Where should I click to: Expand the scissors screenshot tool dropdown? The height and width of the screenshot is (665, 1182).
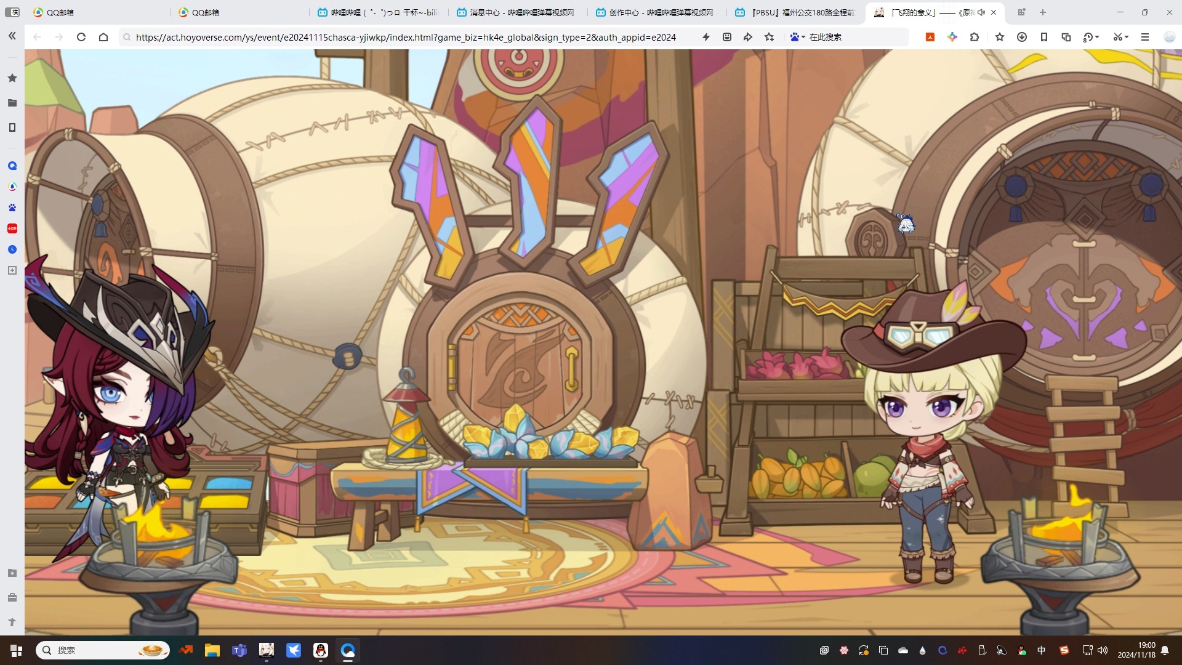(1127, 37)
